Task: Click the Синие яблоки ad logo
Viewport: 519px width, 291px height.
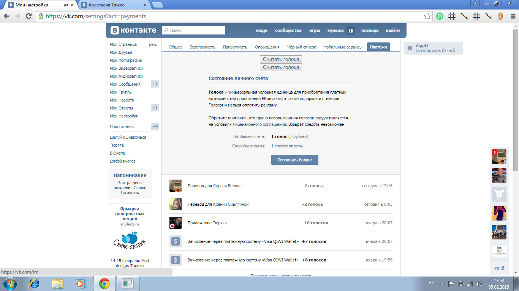Action: [x=130, y=241]
